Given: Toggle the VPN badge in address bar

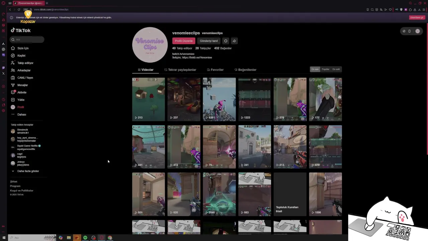Looking at the screenshot, I should coord(25,10).
